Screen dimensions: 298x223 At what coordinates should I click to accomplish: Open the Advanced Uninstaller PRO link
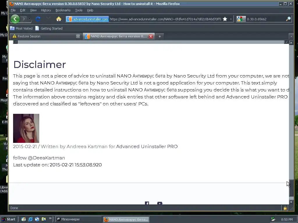coord(147,146)
